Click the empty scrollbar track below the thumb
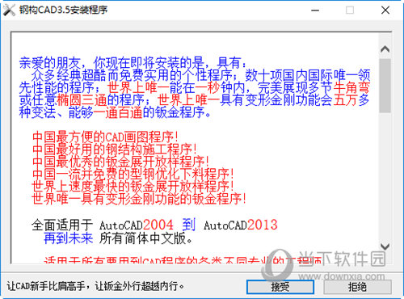Screen dimensions: 404x299 (385, 175)
